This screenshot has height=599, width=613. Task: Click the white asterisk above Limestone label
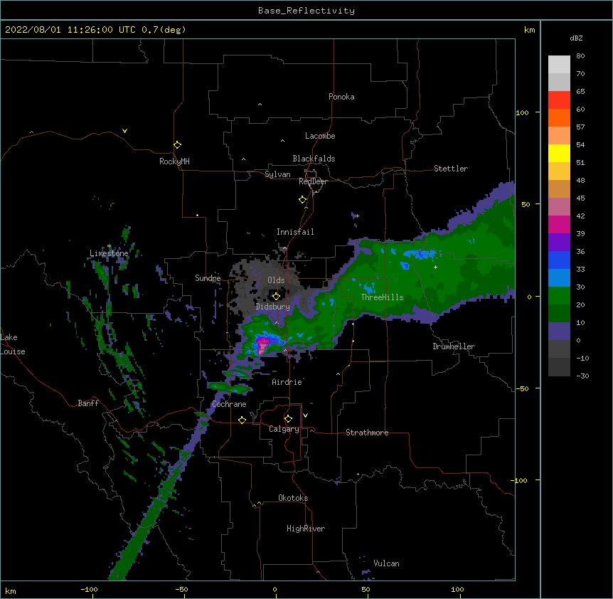pos(109,246)
